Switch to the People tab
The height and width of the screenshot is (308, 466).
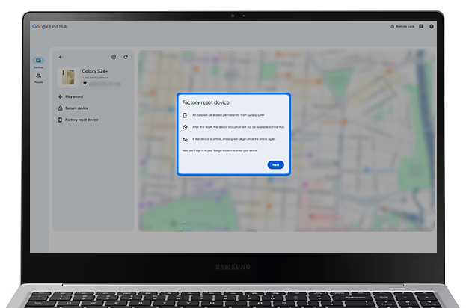(39, 76)
